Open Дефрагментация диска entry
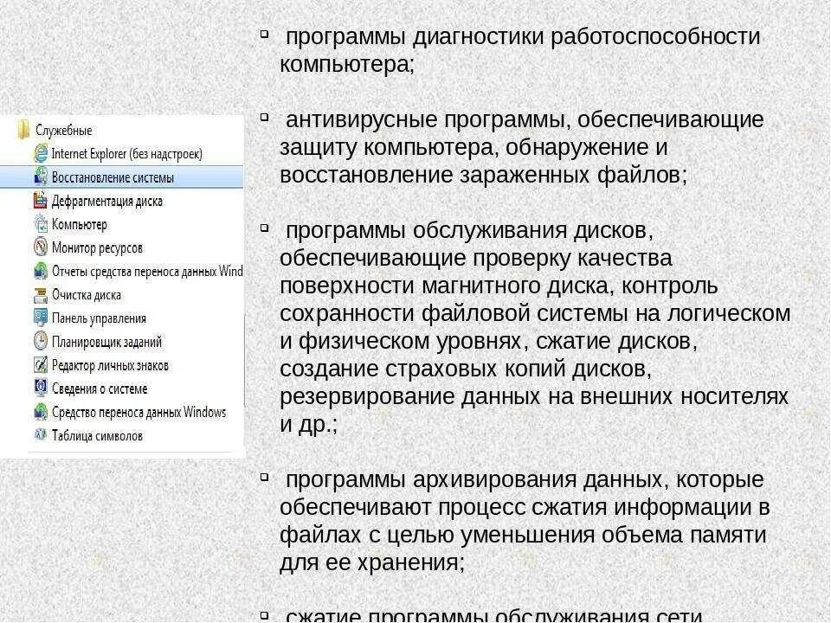The width and height of the screenshot is (831, 623). point(107,201)
